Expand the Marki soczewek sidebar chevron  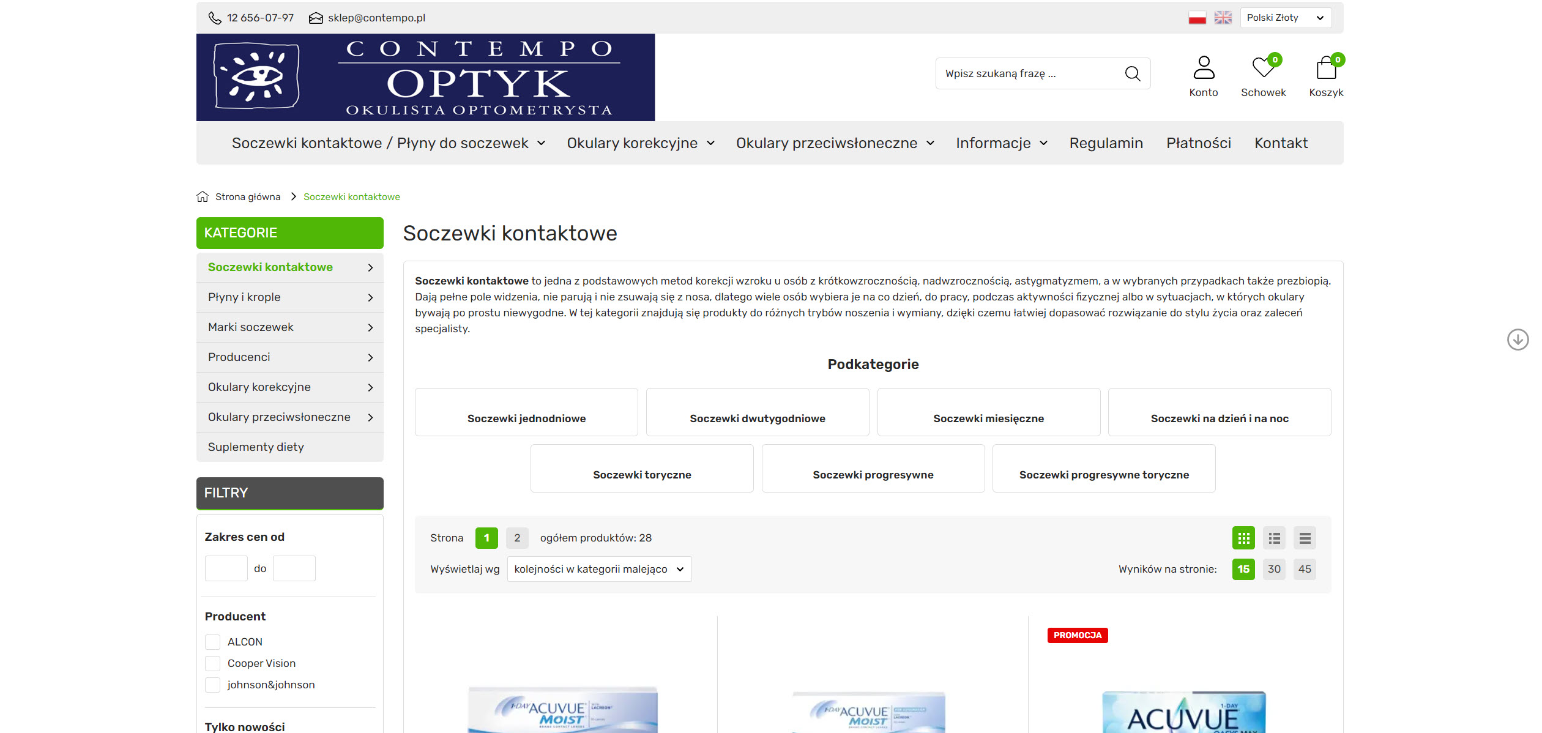pyautogui.click(x=370, y=327)
